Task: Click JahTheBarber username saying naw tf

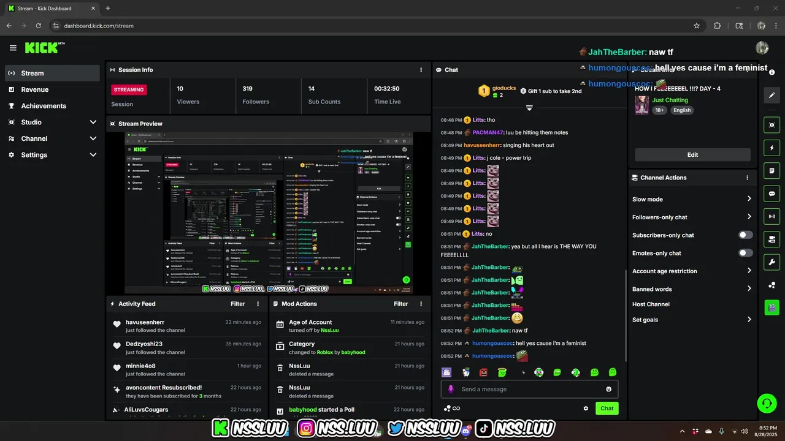Action: point(491,331)
